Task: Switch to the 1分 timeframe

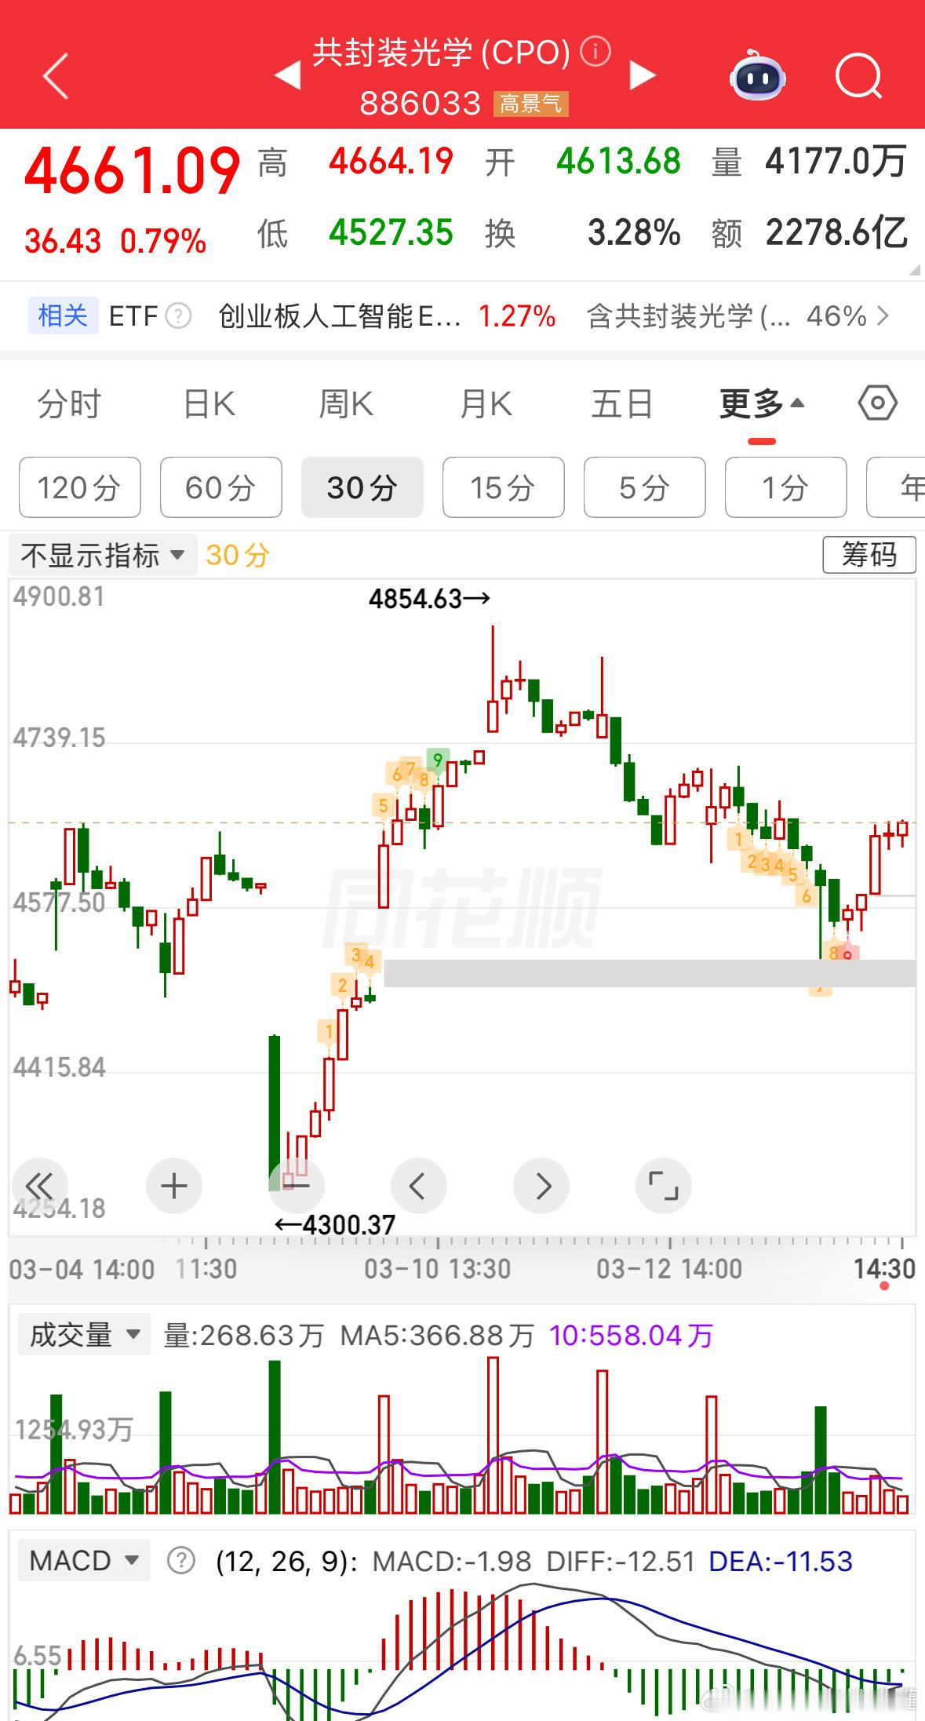Action: tap(785, 487)
